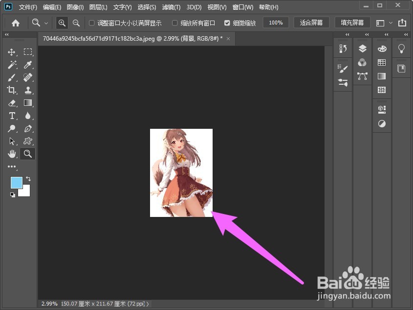Screen dimensions: 413x310
Task: Open the workspace layout icon
Action: [380, 23]
